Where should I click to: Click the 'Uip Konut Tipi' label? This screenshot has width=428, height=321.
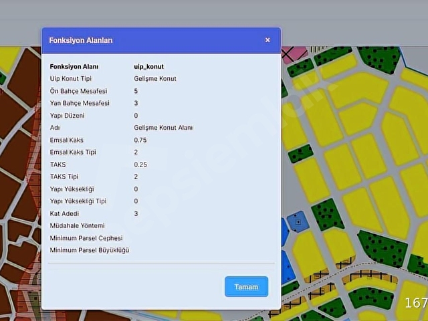(x=71, y=79)
